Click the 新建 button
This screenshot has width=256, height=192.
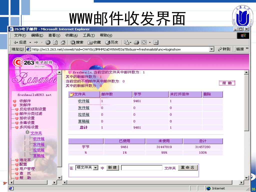pos(112,167)
